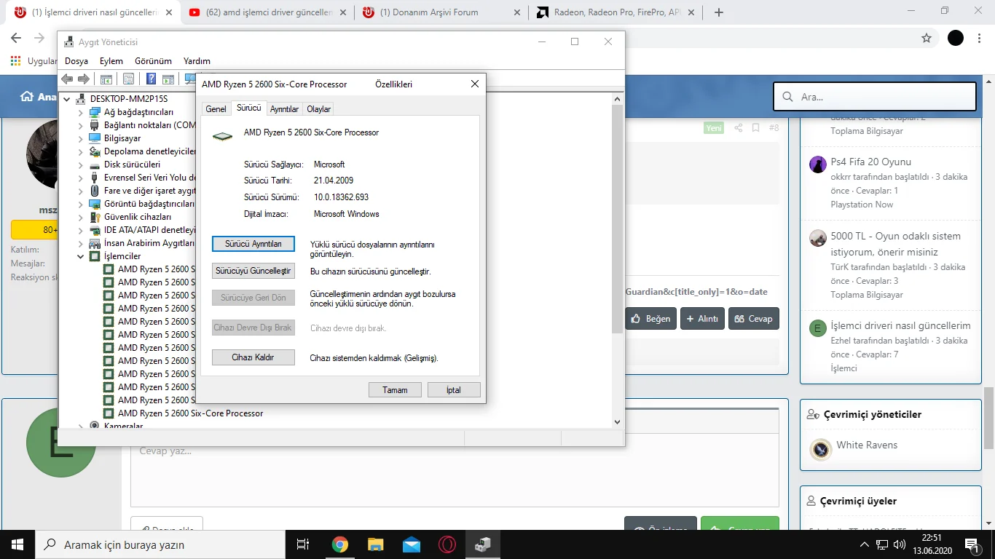Image resolution: width=995 pixels, height=559 pixels.
Task: Click the Disk sürücüleri drive icon
Action: [x=95, y=164]
